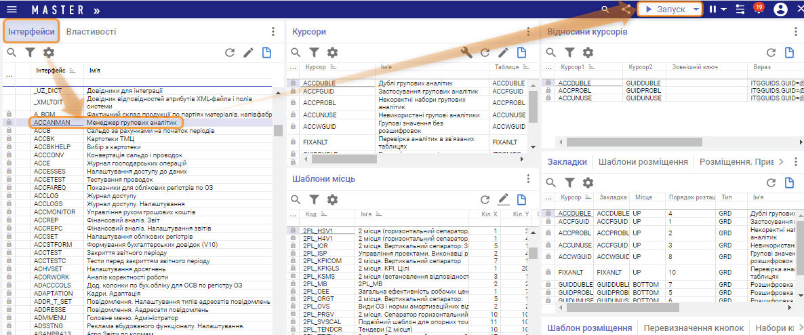
Task: Edit with pencil icon in Інтерфейси panel
Action: coord(248,52)
